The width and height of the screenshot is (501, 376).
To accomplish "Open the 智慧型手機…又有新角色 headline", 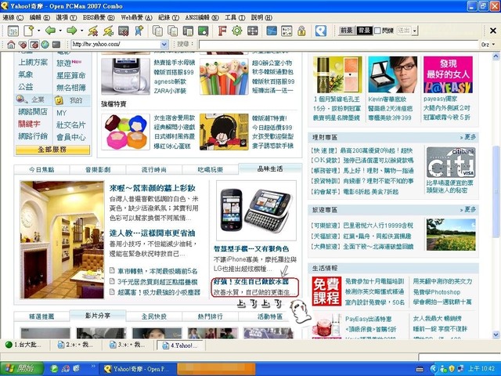I will [x=251, y=249].
